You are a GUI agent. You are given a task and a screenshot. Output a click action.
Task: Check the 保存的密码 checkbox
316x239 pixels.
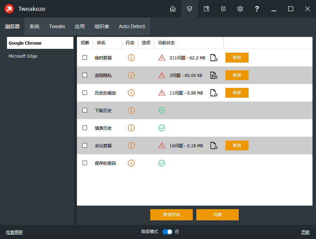point(85,163)
